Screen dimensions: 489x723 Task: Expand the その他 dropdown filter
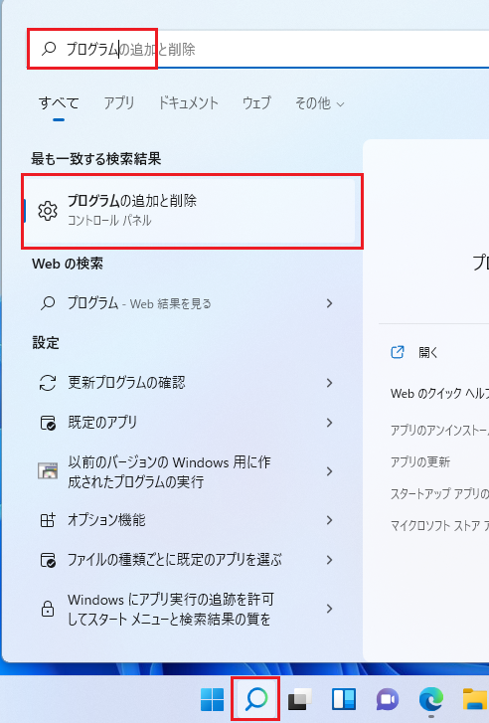(x=319, y=103)
